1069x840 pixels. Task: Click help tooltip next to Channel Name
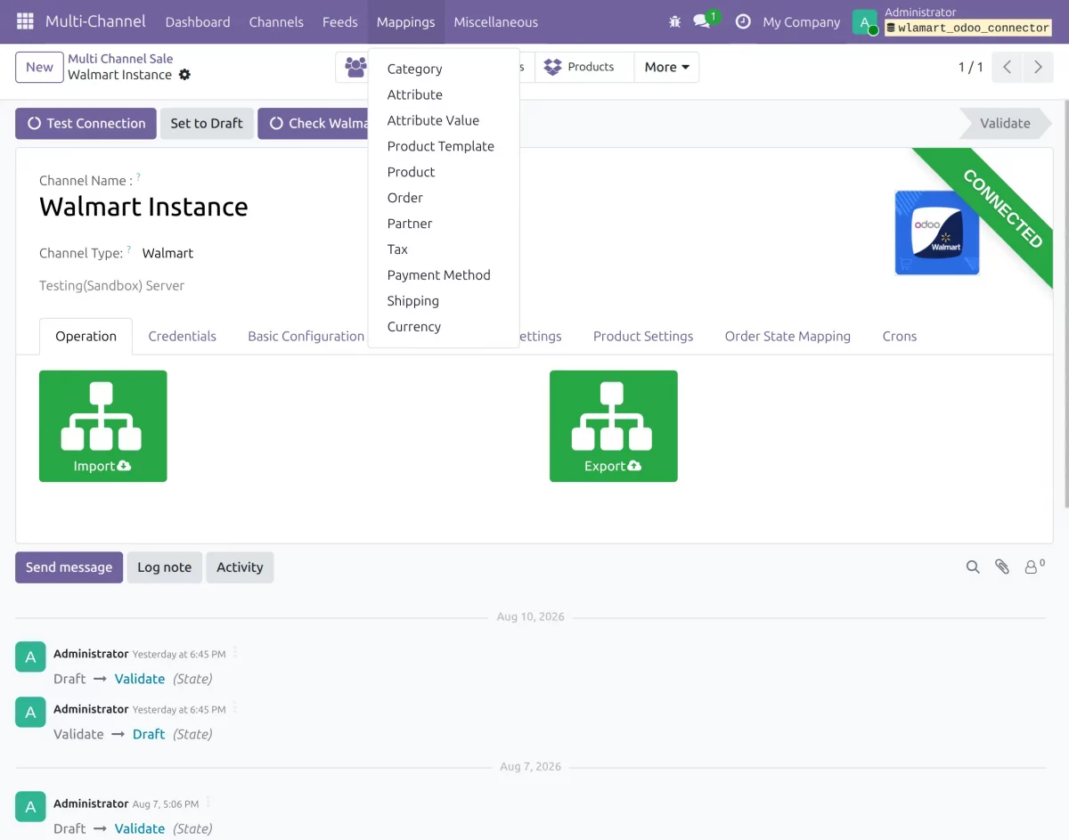click(x=138, y=178)
